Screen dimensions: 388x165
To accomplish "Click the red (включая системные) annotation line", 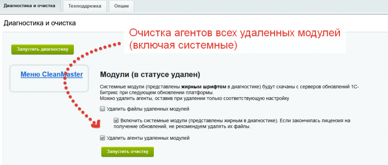I will tap(183, 45).
